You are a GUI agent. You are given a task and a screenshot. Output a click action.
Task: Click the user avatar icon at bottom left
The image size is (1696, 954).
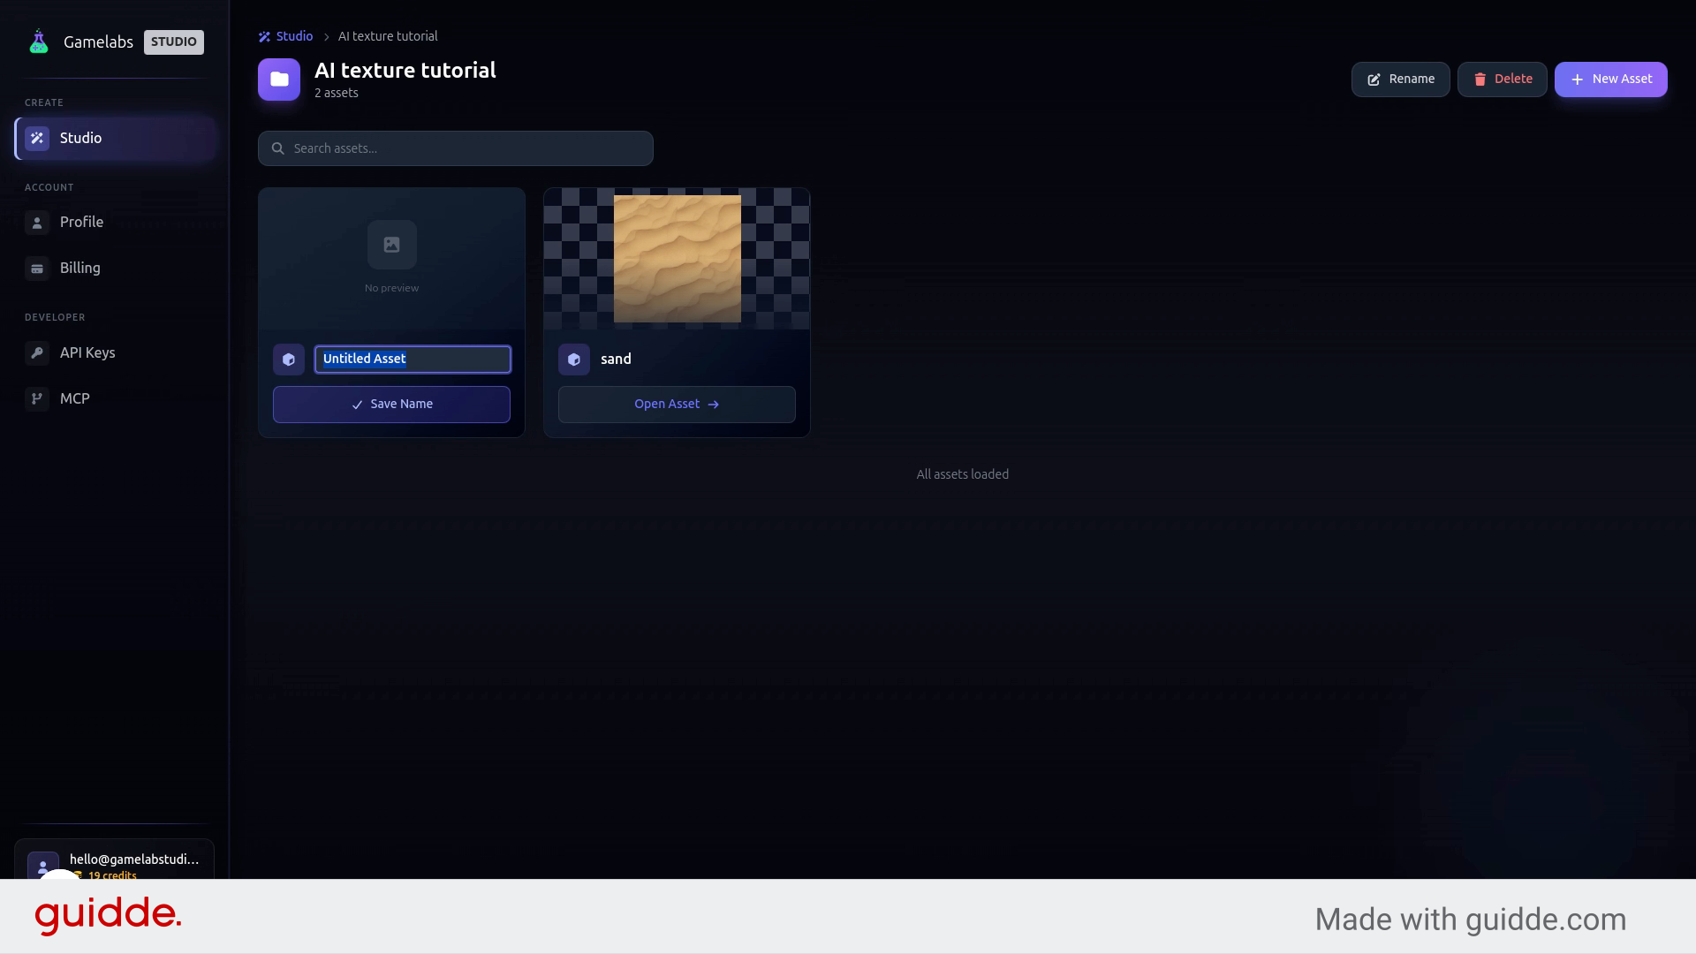[43, 865]
